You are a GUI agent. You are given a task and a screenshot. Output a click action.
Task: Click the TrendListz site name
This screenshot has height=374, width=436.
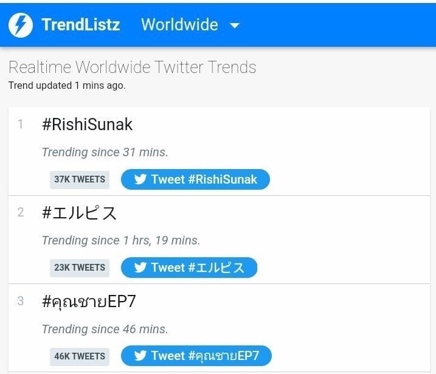[80, 25]
